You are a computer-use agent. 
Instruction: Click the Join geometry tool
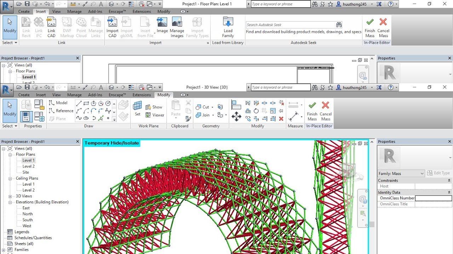click(203, 115)
